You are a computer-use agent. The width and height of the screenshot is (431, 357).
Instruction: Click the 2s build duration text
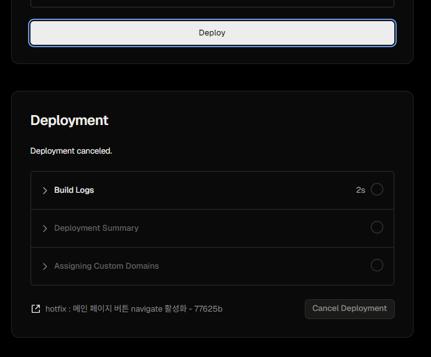click(361, 190)
